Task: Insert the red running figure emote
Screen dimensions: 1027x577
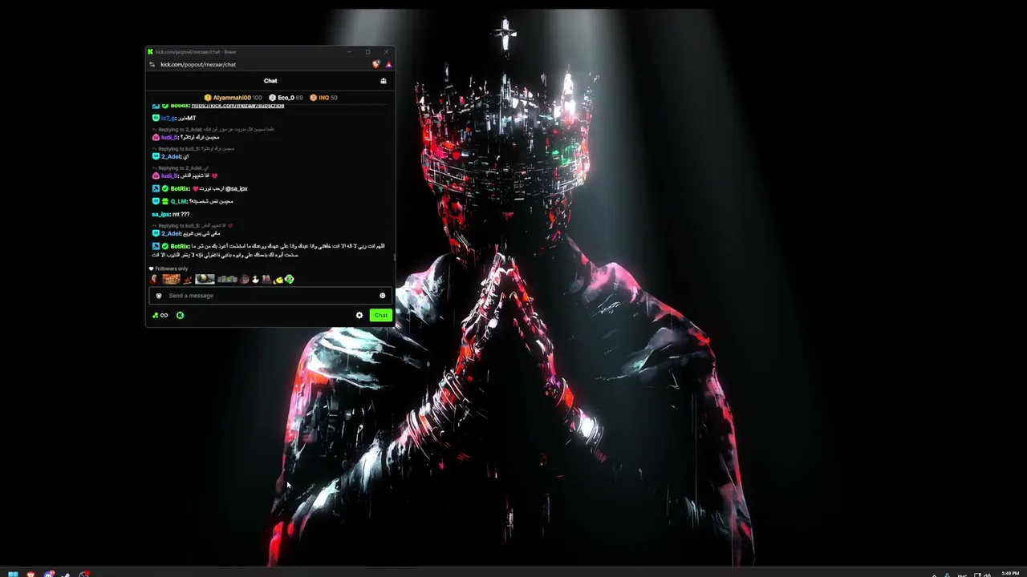Action: tap(187, 279)
